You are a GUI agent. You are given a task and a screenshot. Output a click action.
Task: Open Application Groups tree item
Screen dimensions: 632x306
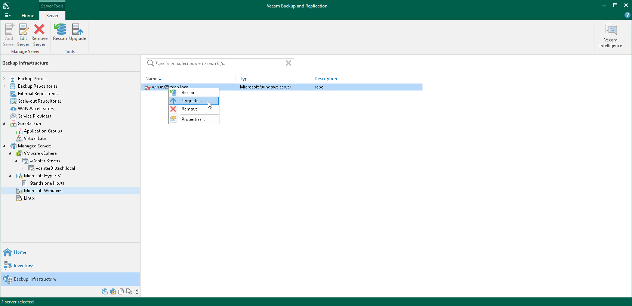coord(43,131)
